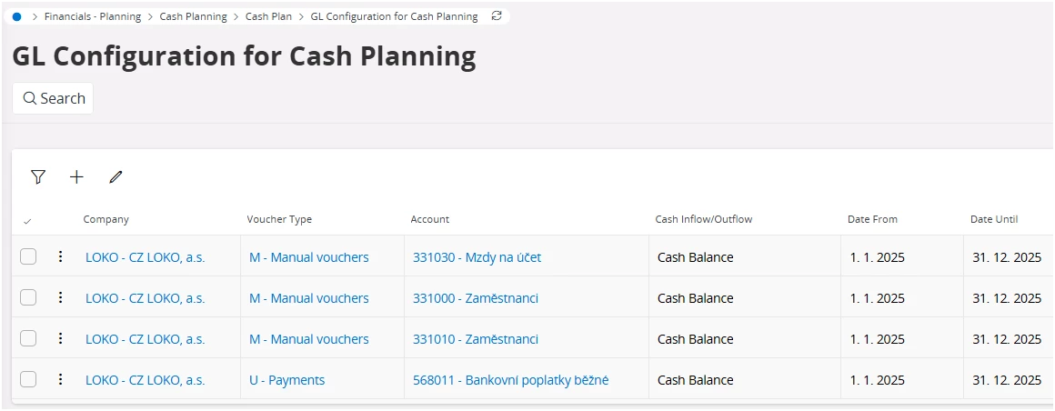Click the Search button
Viewport: 1055px width, 411px height.
click(53, 98)
